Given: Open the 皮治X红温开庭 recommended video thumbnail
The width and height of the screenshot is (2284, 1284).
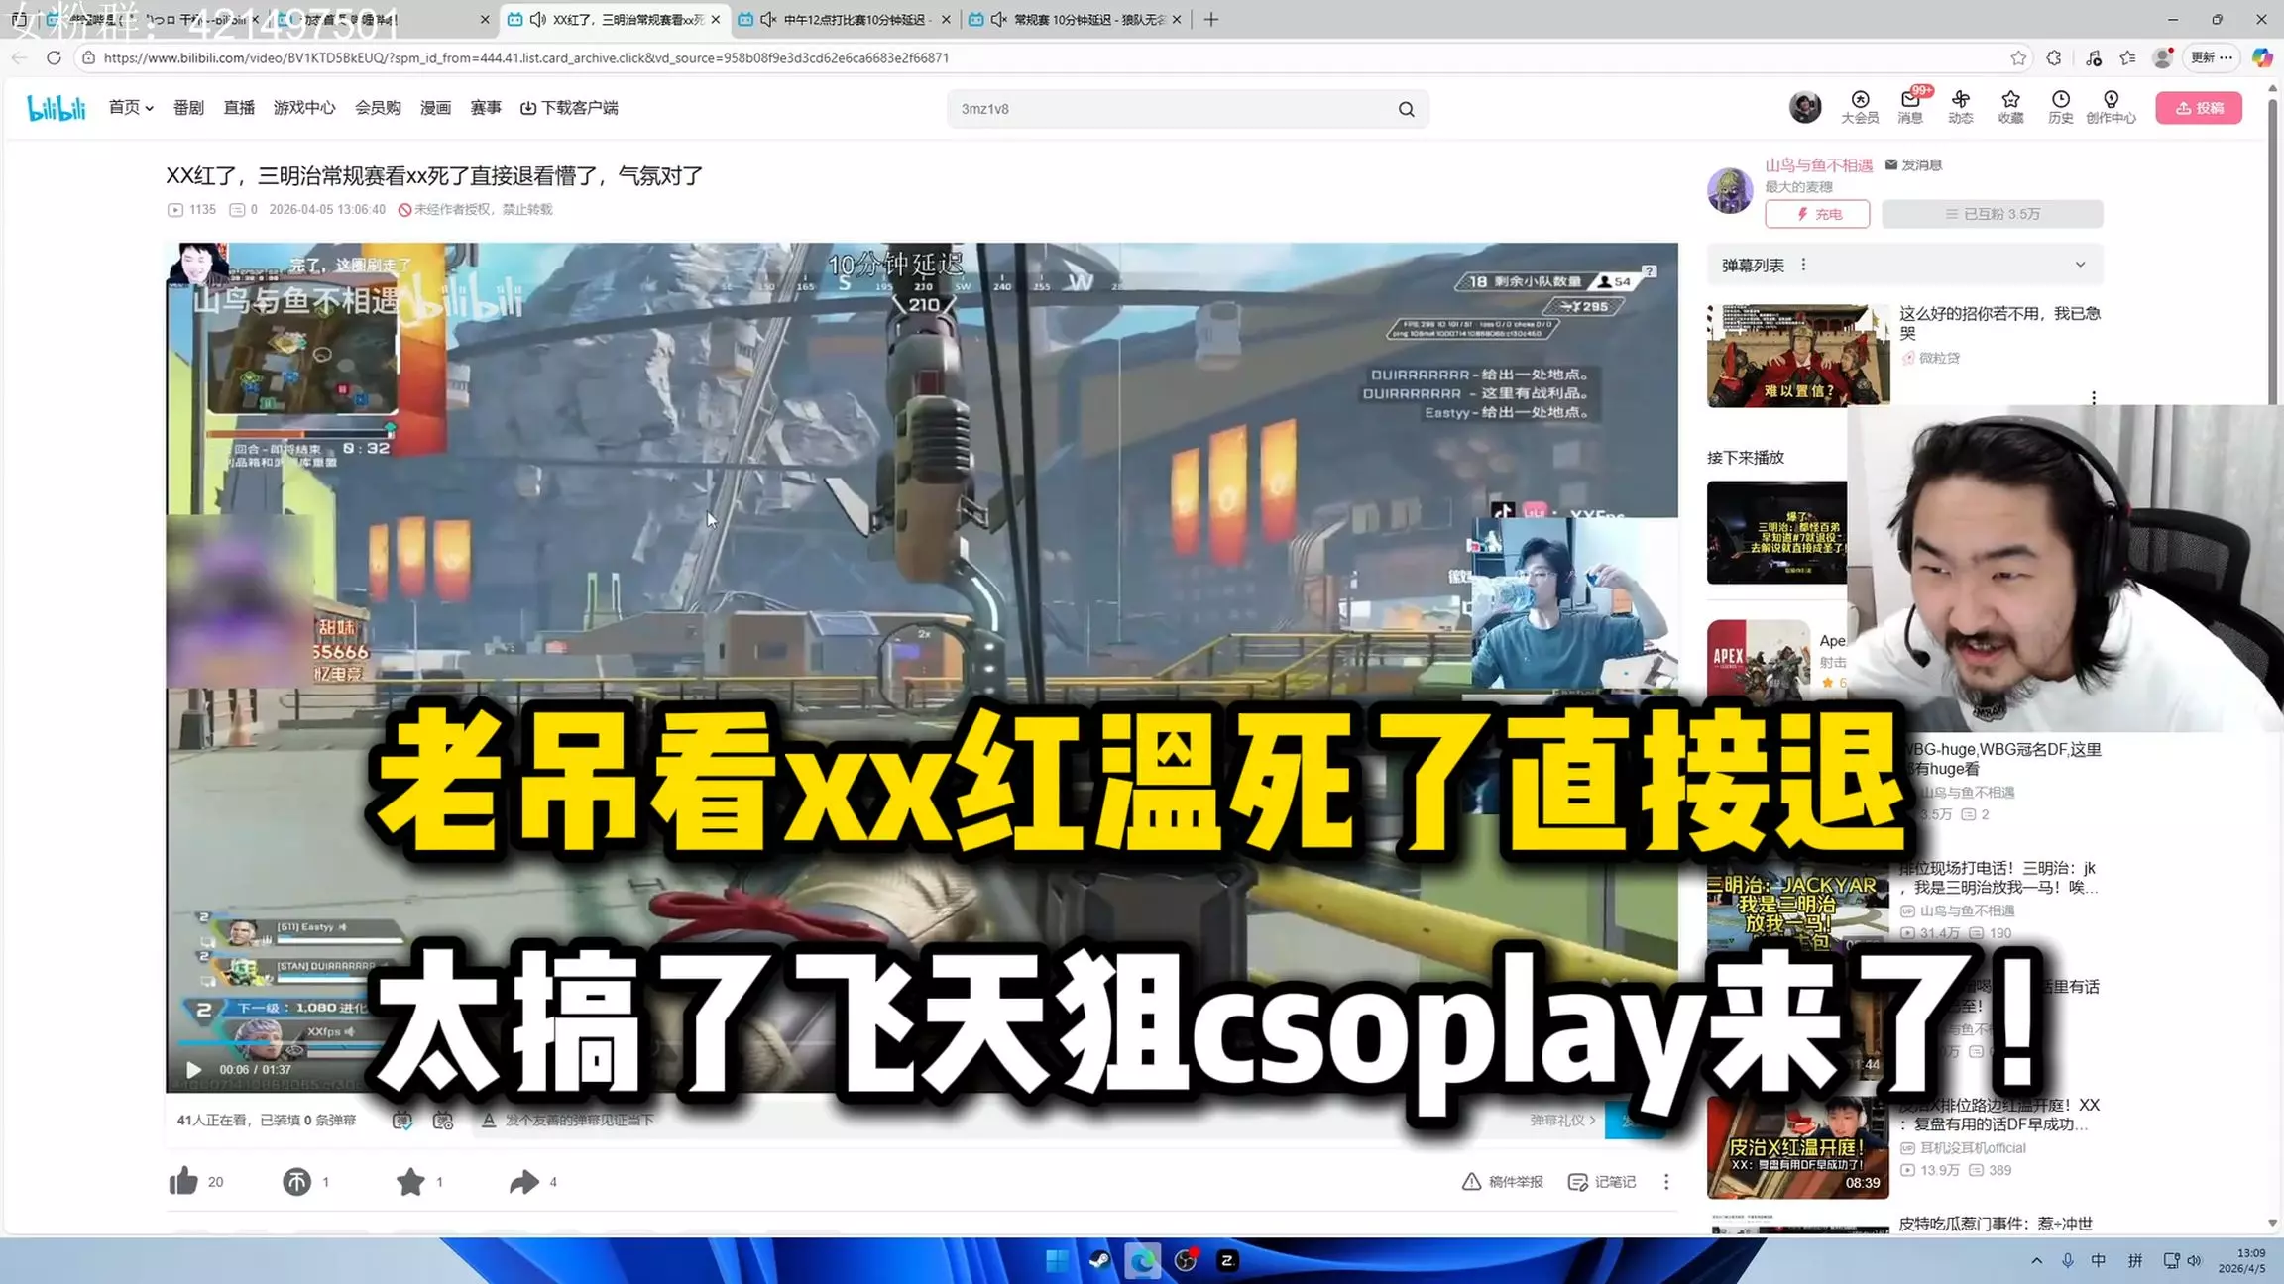Looking at the screenshot, I should pos(1796,1147).
